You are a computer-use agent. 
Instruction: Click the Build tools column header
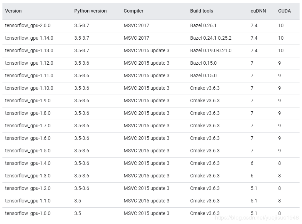point(201,11)
